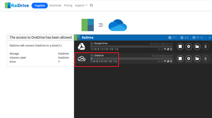212x118 pixels.
Task: Expand the Support dropdown menu
Action: (x=81, y=5)
